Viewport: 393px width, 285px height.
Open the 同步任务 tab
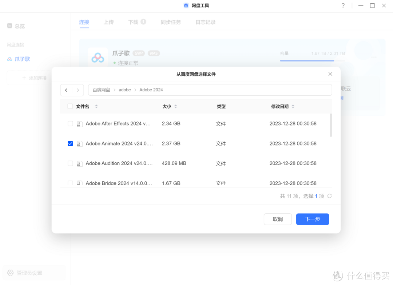click(170, 22)
